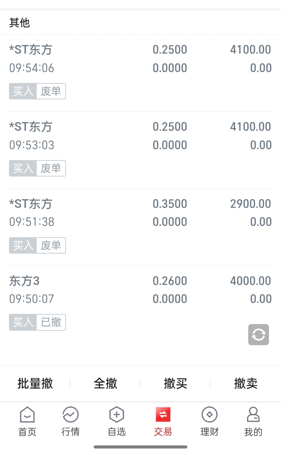The image size is (281, 454).
Task: Select the red 交易 trade icon
Action: [x=163, y=414]
